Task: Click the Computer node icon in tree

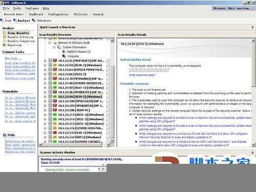Action: click(64, 56)
